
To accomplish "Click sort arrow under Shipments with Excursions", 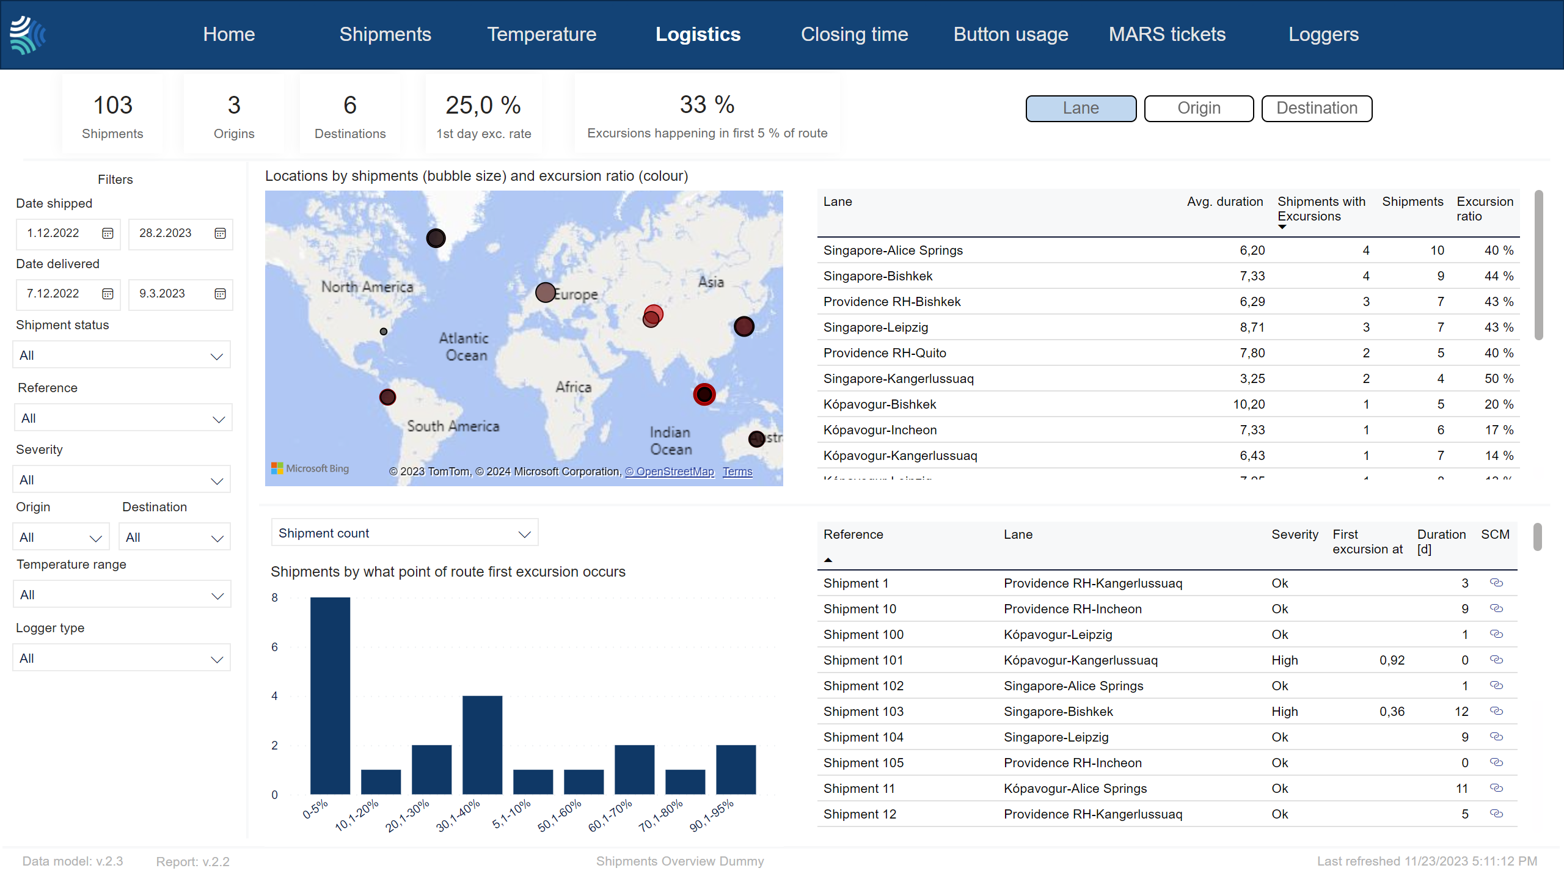I will point(1282,227).
